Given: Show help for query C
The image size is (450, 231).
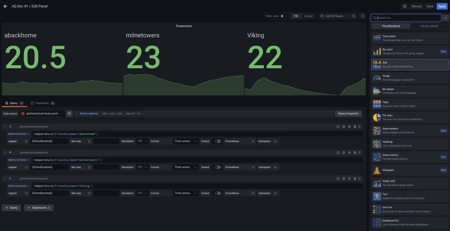Looking at the screenshot, I should (x=338, y=178).
